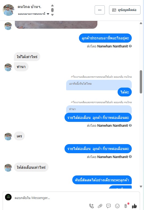Click the phone call plus icon

(91, 206)
